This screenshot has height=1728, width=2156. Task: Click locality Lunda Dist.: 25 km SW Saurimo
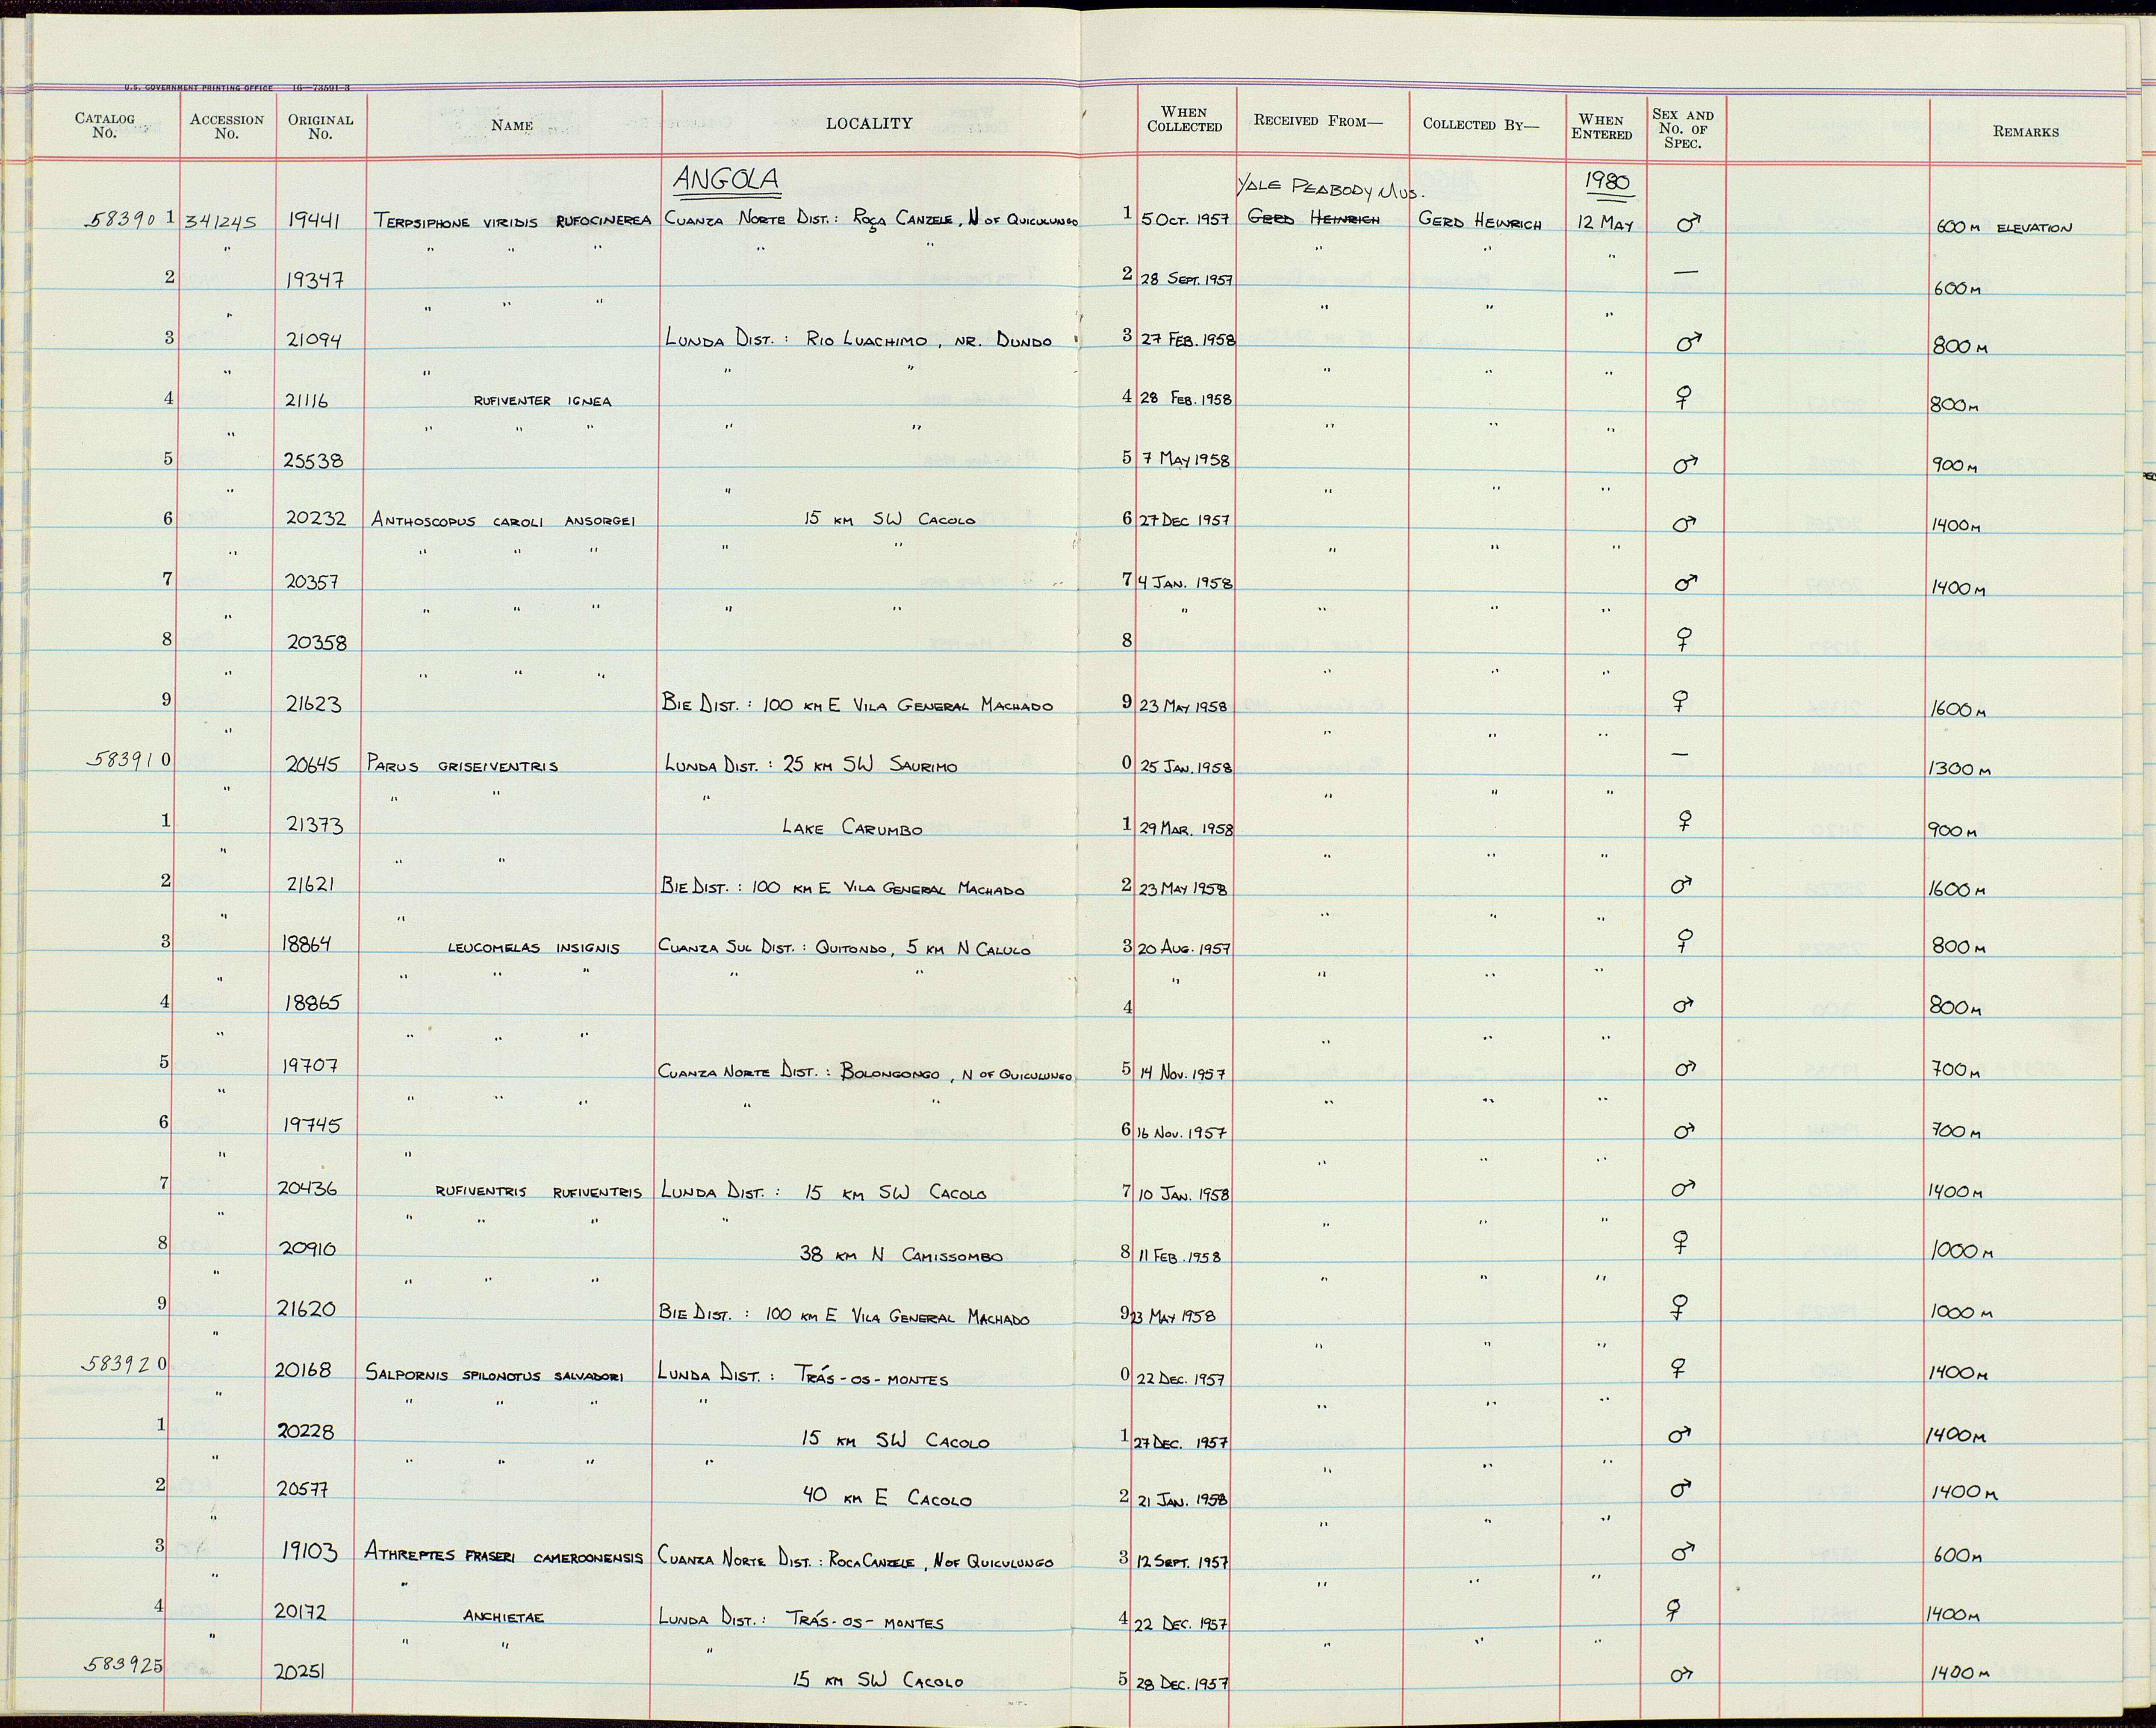click(810, 766)
